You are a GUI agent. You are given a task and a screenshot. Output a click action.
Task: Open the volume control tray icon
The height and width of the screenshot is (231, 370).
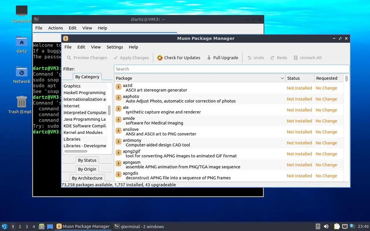click(x=326, y=226)
